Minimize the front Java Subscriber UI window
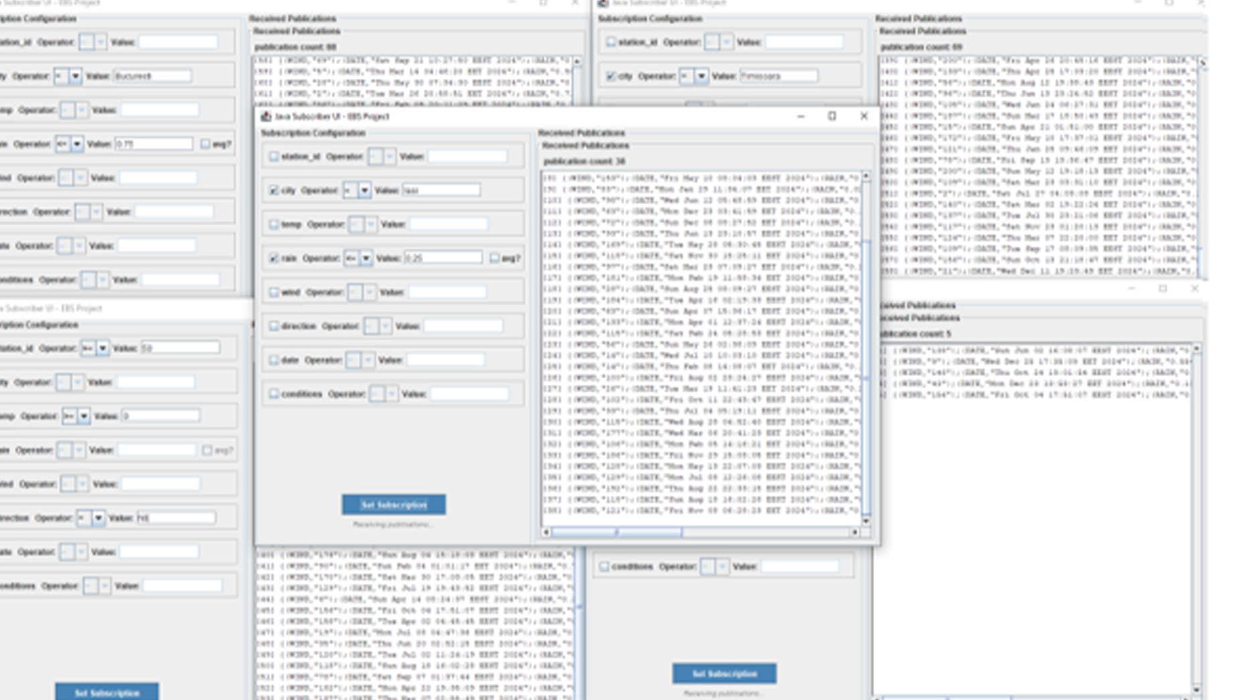Viewport: 1245px width, 700px height. tap(801, 116)
